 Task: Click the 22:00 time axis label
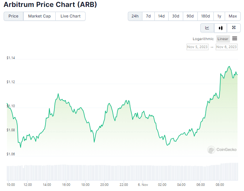[x=124, y=185]
